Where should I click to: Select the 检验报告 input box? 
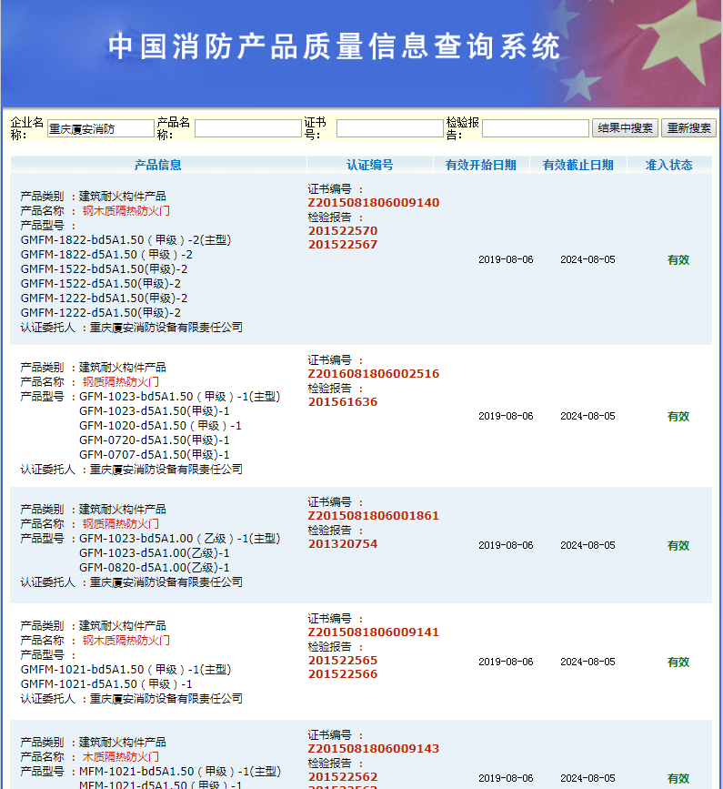(535, 129)
